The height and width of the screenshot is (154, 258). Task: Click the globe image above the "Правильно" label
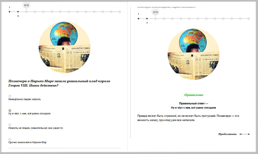193,54
